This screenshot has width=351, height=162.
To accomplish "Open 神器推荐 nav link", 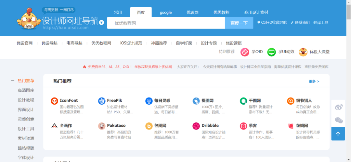I will point(159,43).
